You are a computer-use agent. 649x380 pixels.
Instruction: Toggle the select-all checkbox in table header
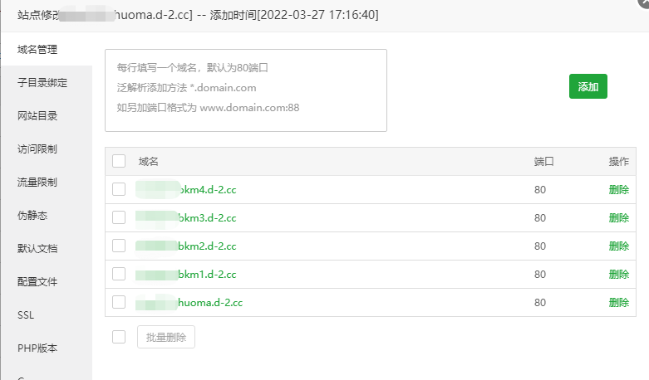[x=119, y=161]
